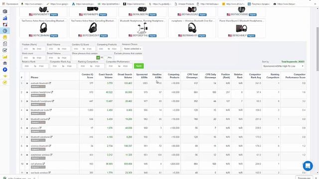Select the Picun Wireless Bluetooth Over Ear product
The width and height of the screenshot is (319, 179).
tap(192, 28)
